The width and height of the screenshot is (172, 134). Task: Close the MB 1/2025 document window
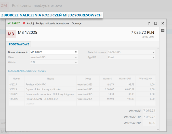click(x=163, y=23)
